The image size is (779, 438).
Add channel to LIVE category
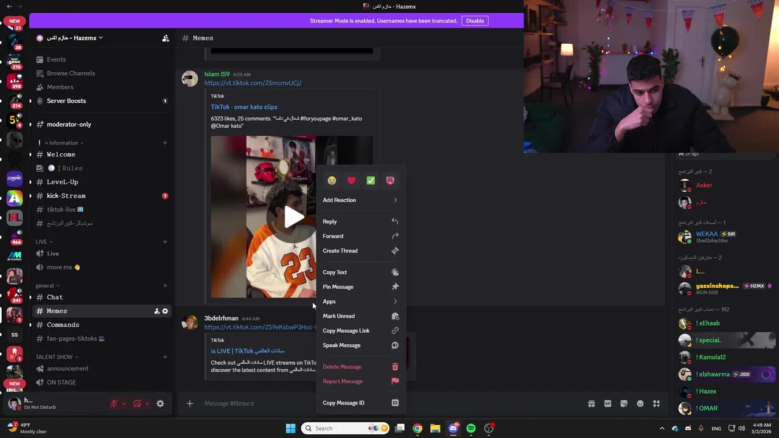click(165, 242)
